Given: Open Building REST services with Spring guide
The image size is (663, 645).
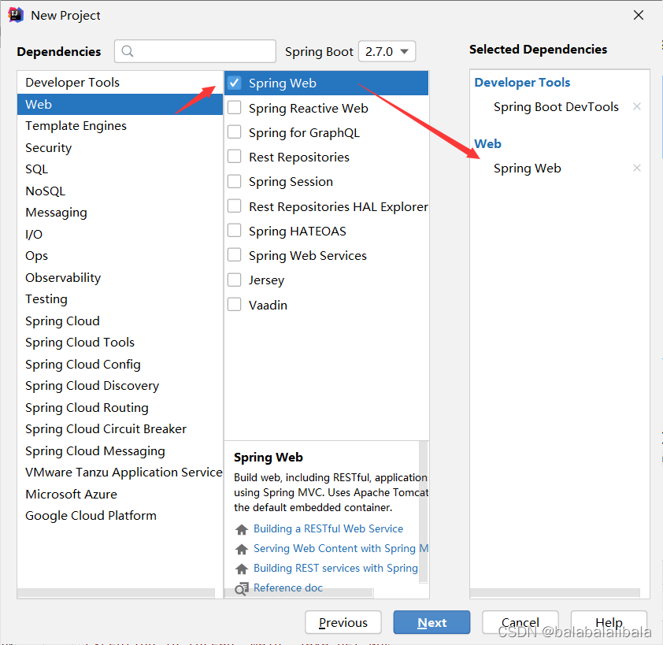Looking at the screenshot, I should 335,568.
